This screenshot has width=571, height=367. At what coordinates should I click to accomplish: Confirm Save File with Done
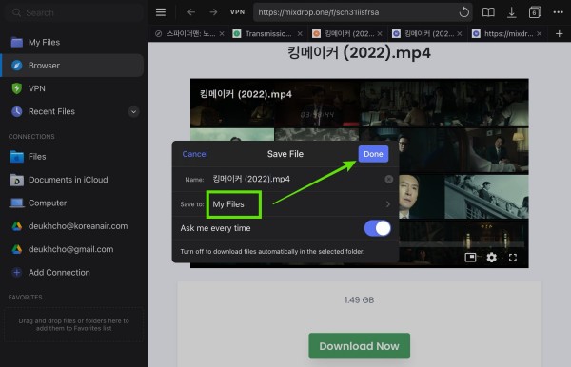[x=373, y=154]
